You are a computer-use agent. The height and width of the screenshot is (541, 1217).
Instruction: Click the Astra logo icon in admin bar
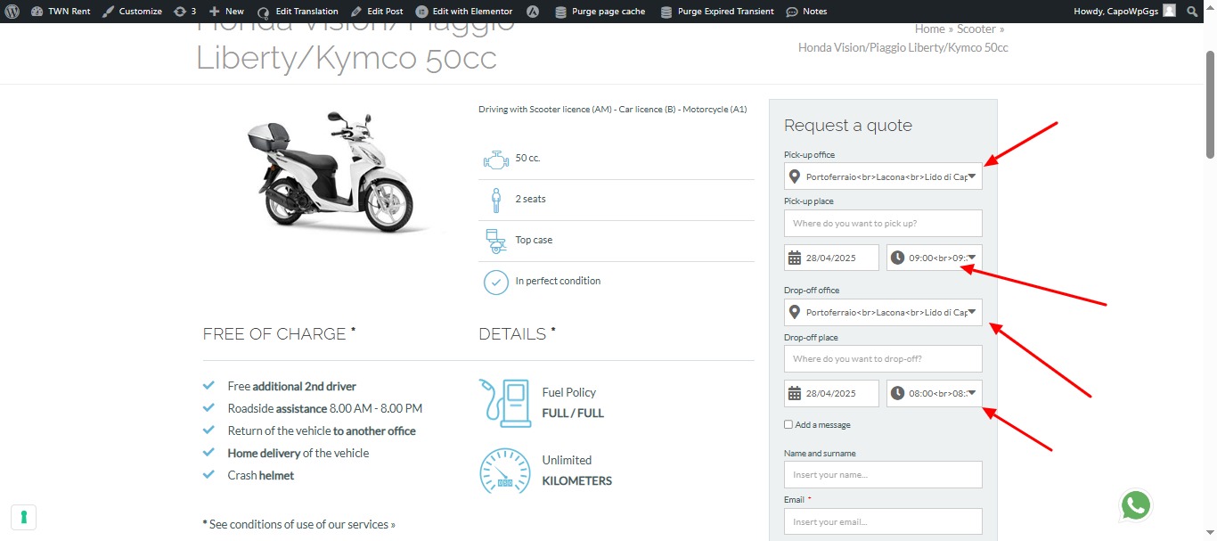533,12
